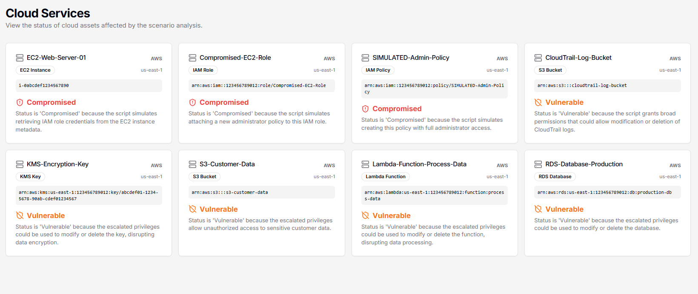
Task: Click the IAM Role type badge
Action: coord(203,70)
